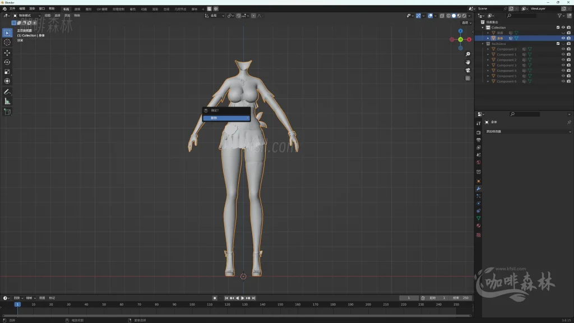Open the Modifiers wrench properties tab
Screen dimensions: 574x323
(479, 188)
